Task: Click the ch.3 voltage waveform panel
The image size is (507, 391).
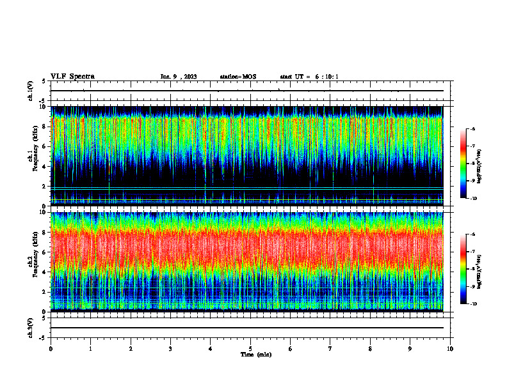Action: (x=250, y=328)
